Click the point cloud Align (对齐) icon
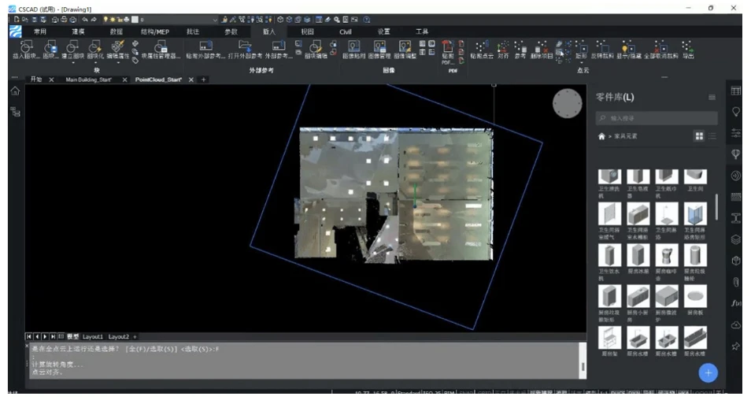 (x=502, y=46)
